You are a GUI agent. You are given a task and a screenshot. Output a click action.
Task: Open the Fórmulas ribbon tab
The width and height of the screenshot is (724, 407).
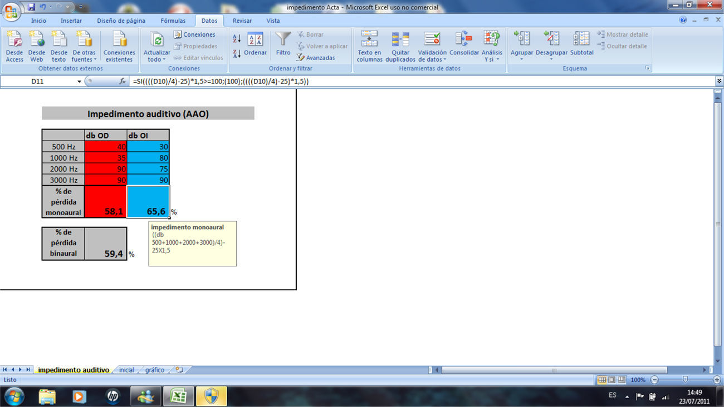click(173, 21)
